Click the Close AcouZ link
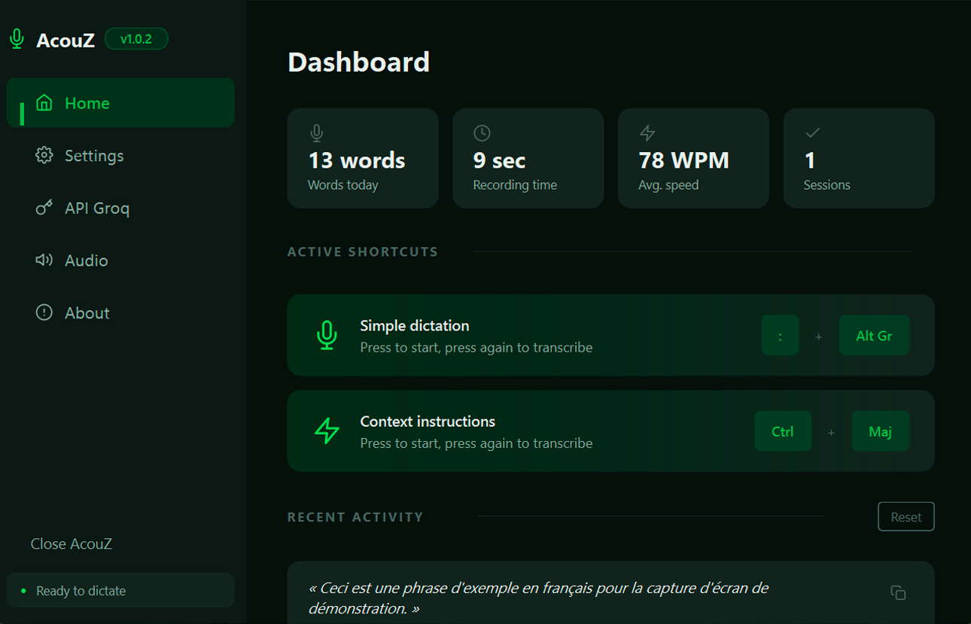971x624 pixels. (71, 543)
